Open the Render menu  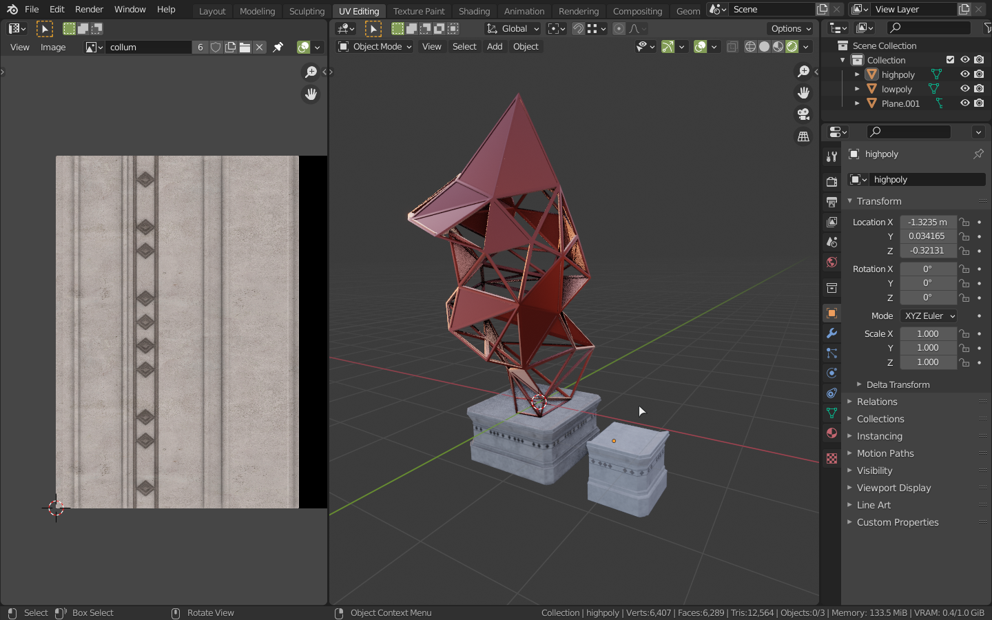[x=89, y=10]
